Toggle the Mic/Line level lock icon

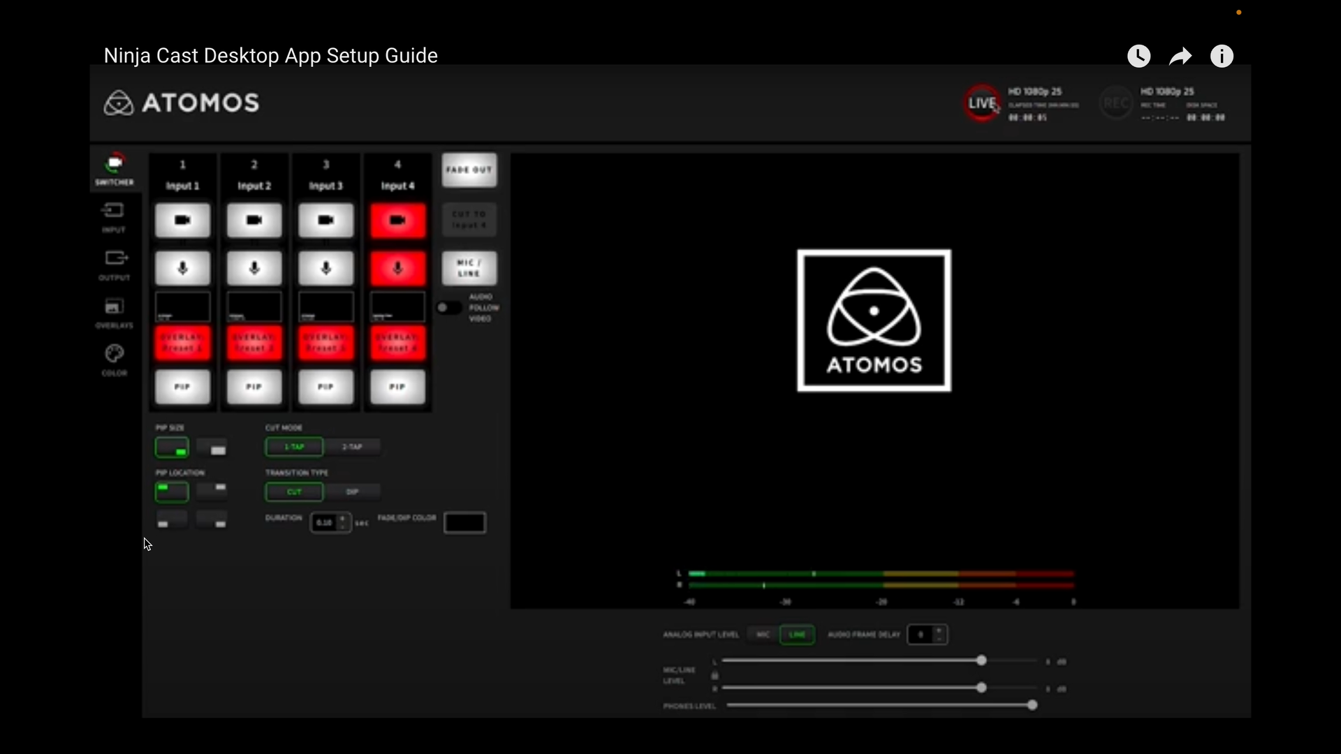tap(715, 675)
